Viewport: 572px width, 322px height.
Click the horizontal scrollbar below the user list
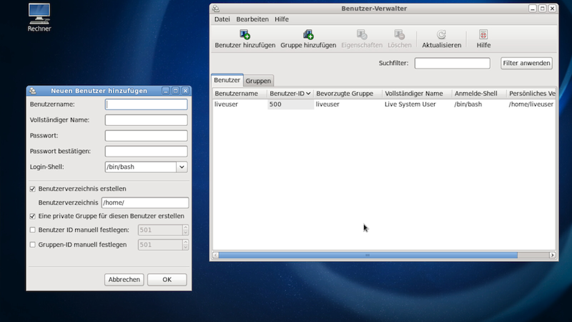(x=367, y=255)
